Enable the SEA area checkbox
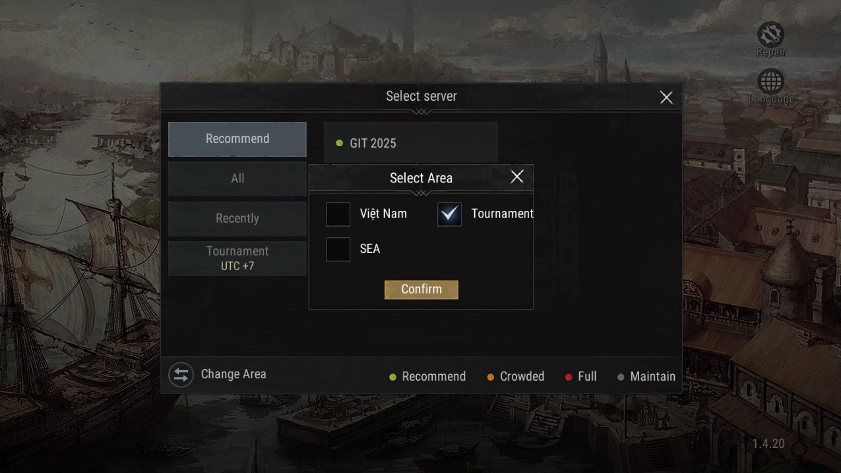 (338, 249)
